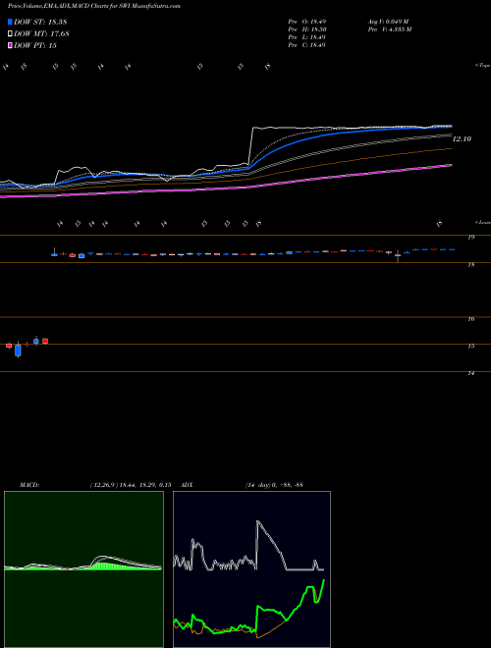Select the 'DOW MT: 17.68' legend text
Screen dimensions: 491x648
click(x=41, y=34)
